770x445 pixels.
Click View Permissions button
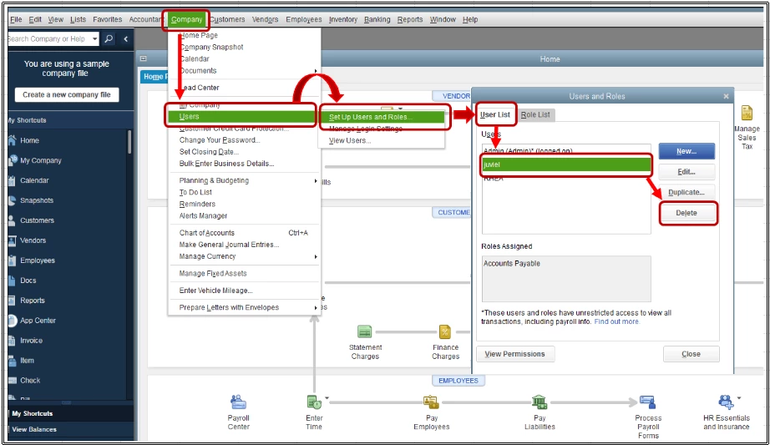515,354
